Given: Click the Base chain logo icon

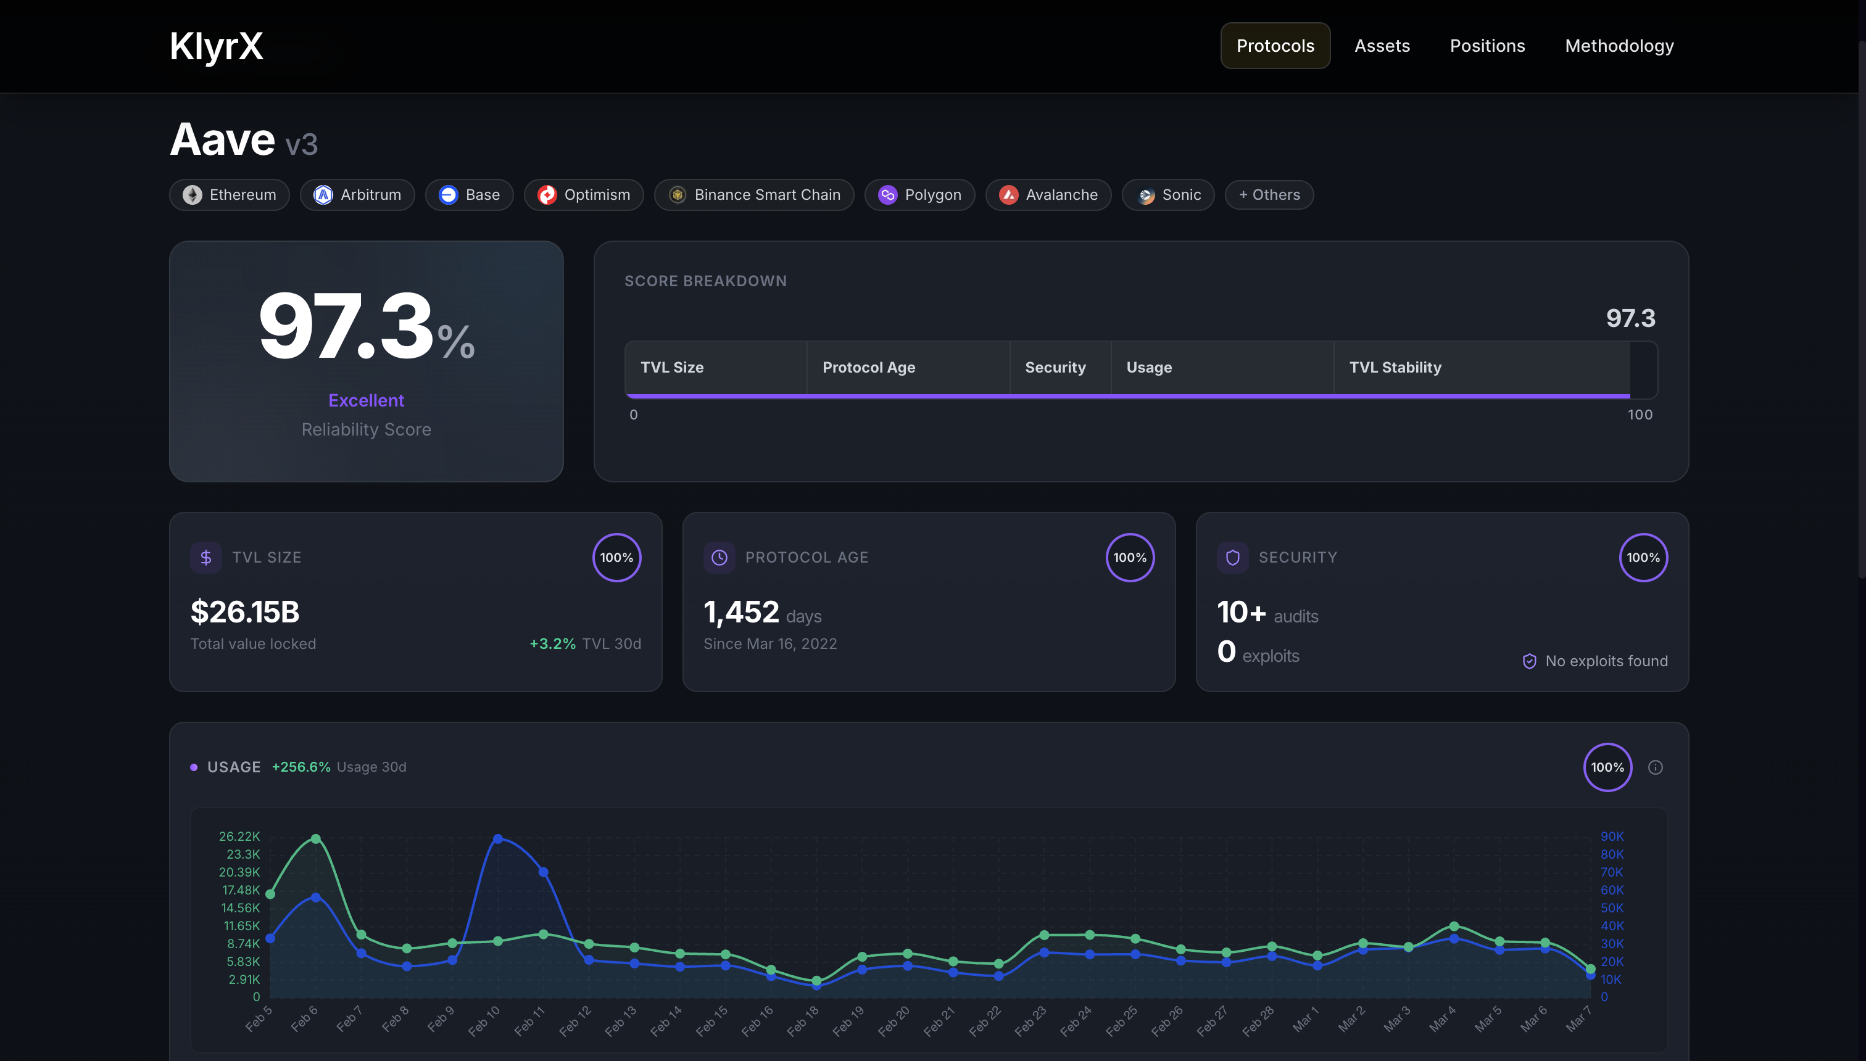Looking at the screenshot, I should [448, 194].
